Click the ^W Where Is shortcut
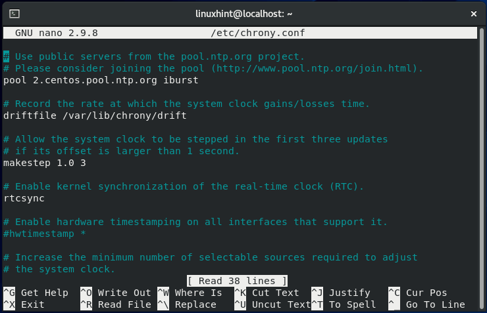 (x=190, y=293)
